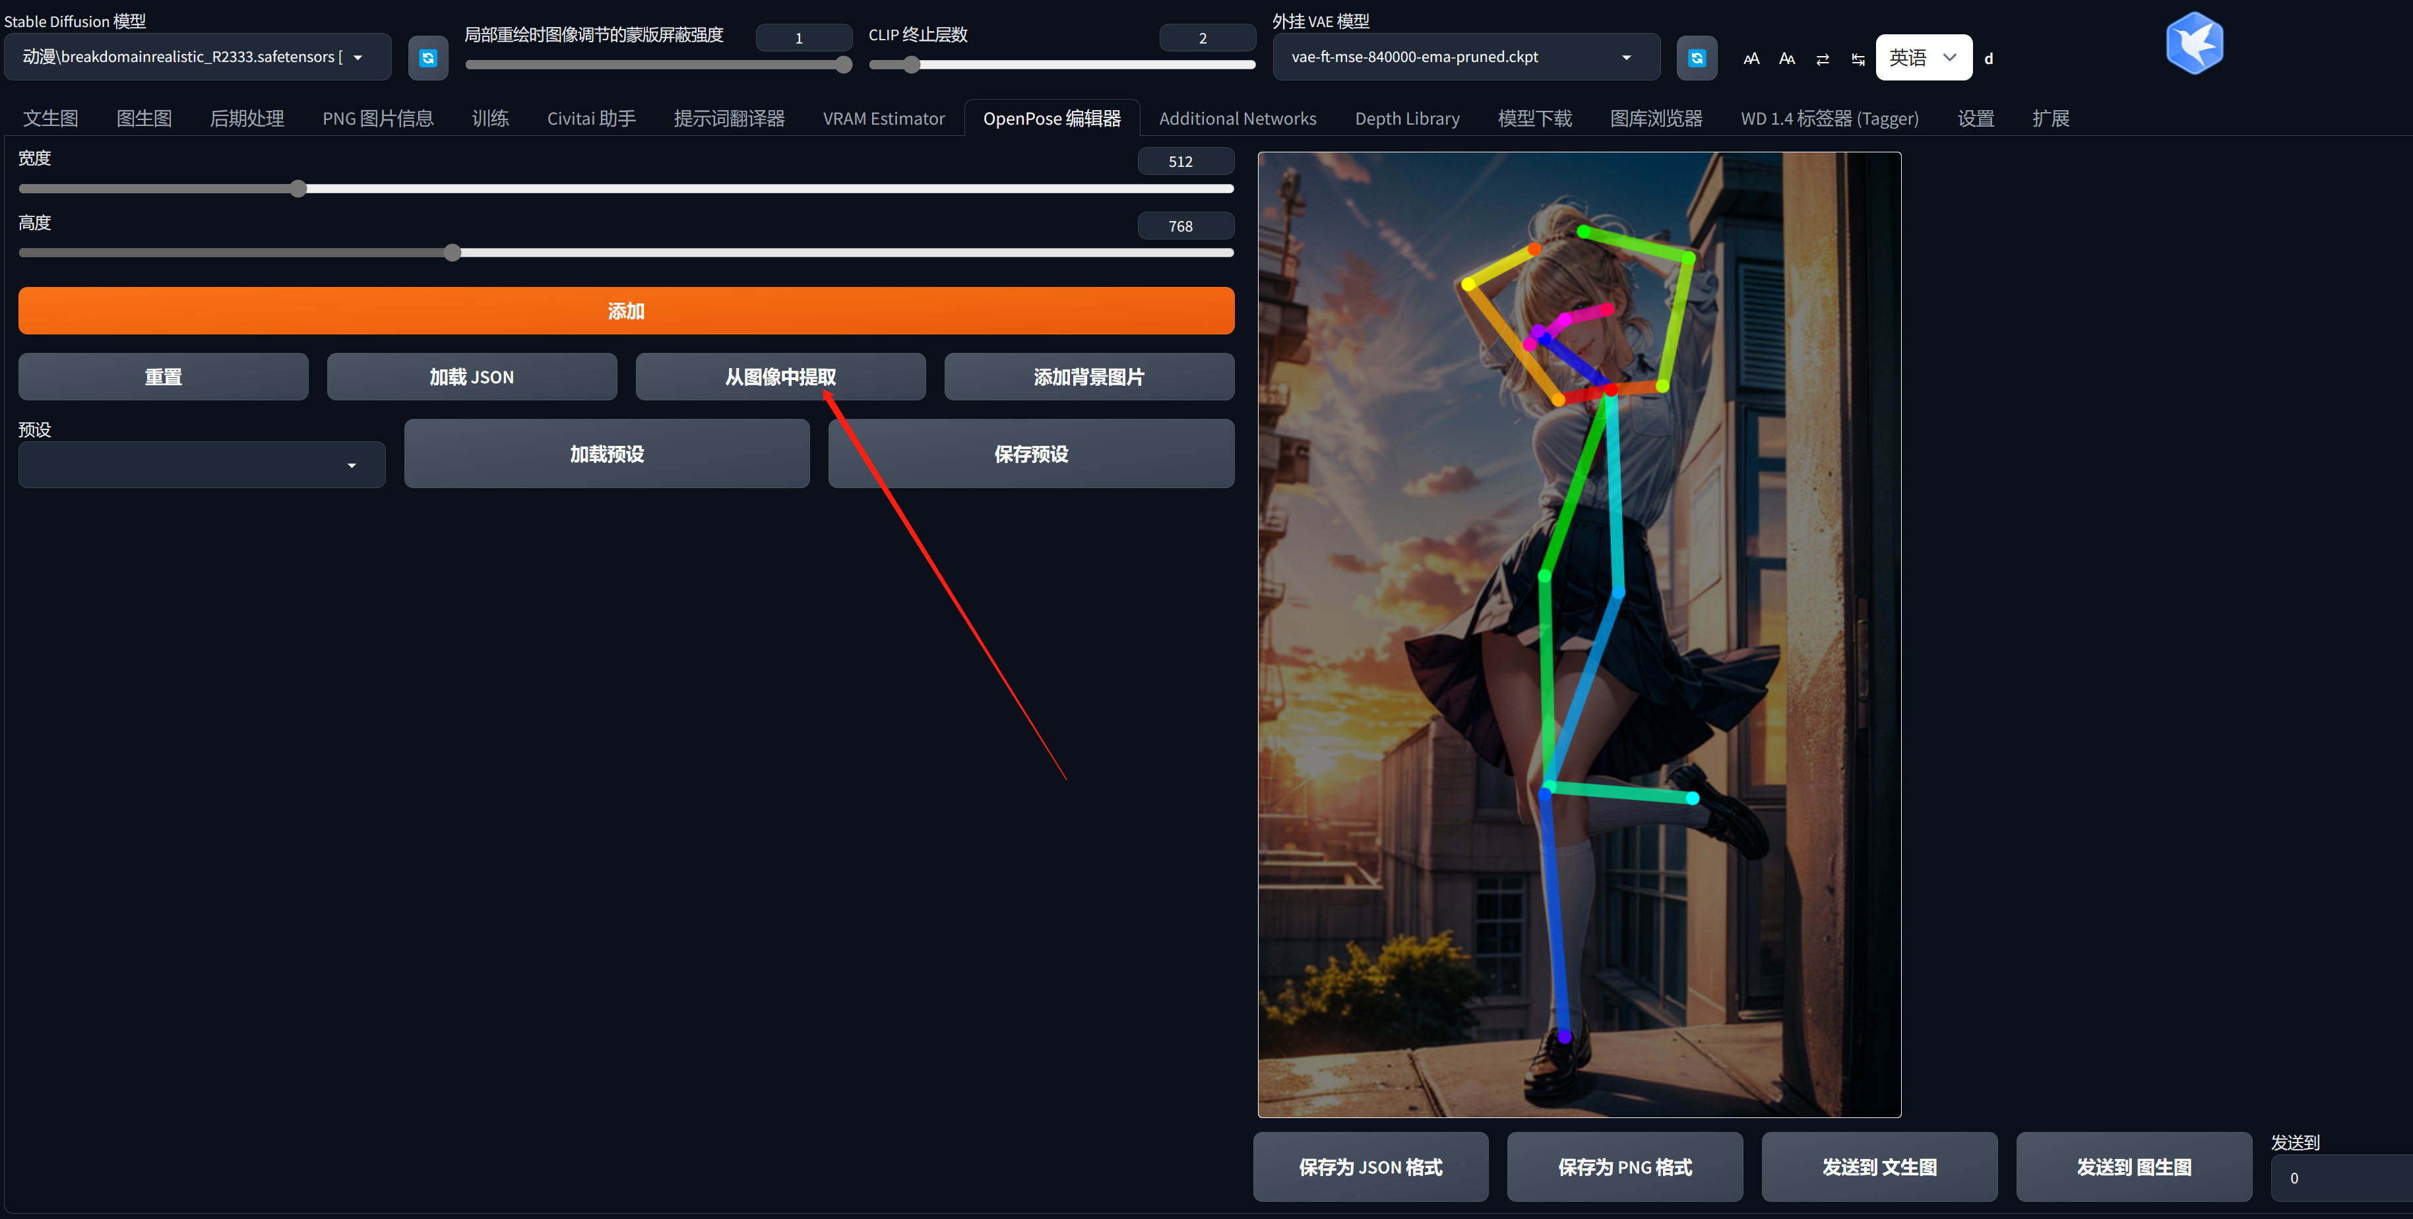Click the orange 添加 button
This screenshot has height=1219, width=2413.
coord(626,311)
